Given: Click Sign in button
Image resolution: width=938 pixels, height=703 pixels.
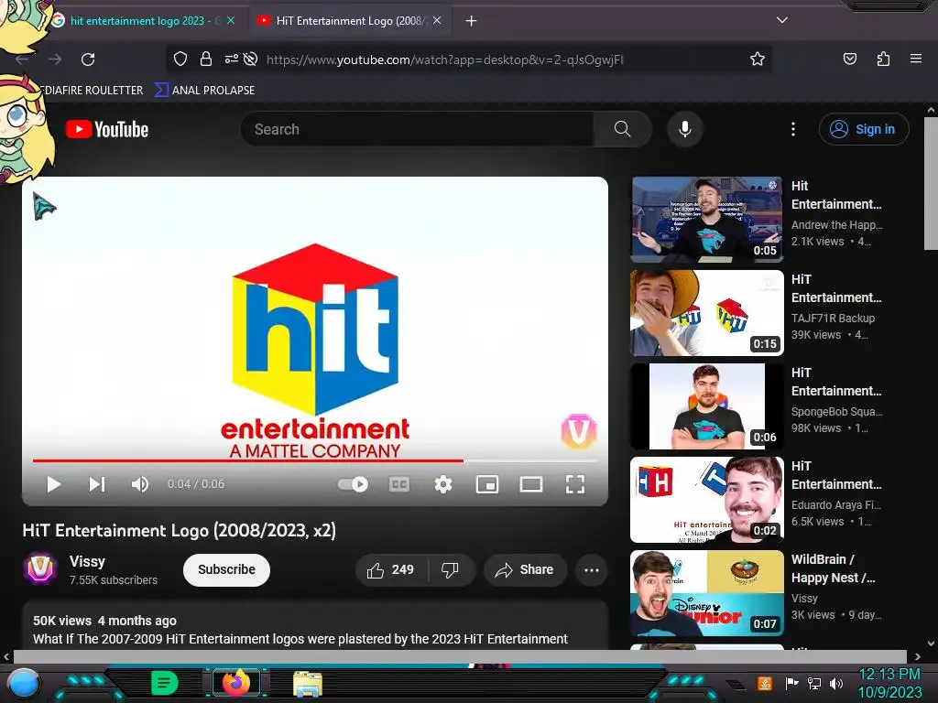Looking at the screenshot, I should tap(864, 129).
